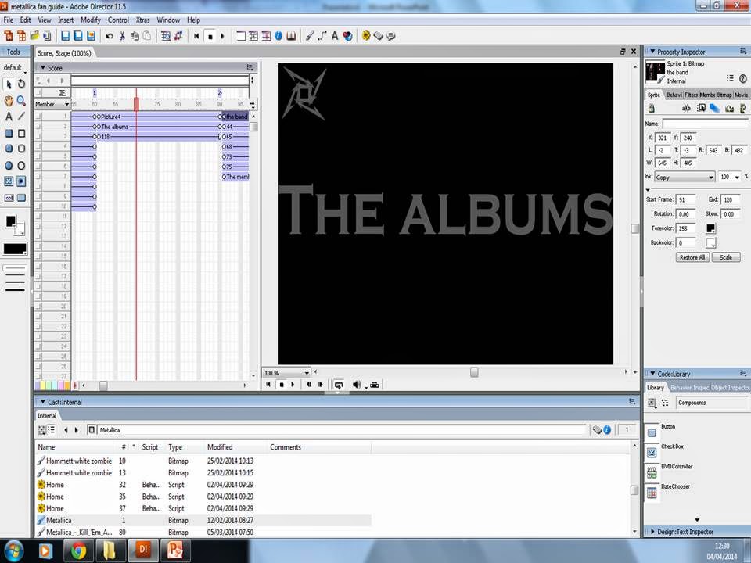Toggle sprite Trails property icon

(x=714, y=108)
